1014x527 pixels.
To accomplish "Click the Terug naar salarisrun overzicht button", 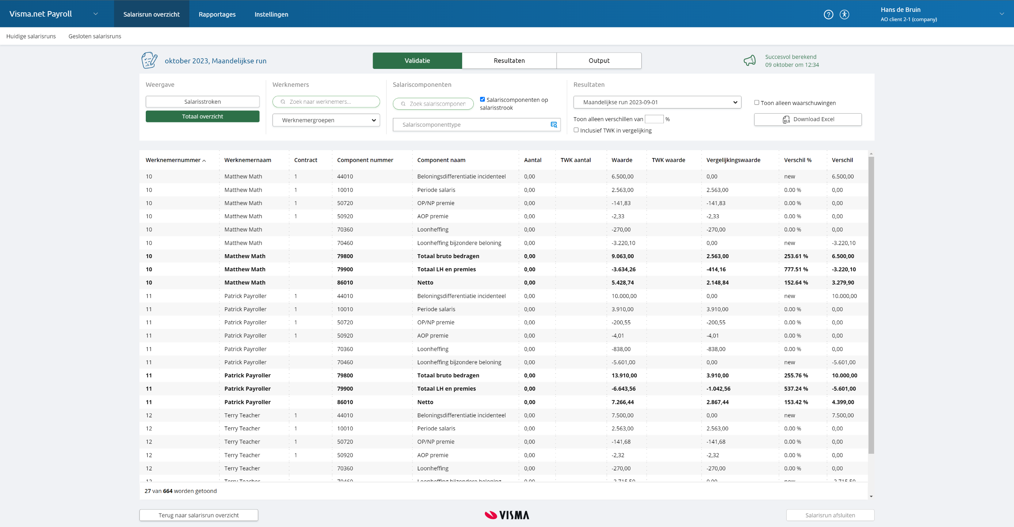I will click(198, 515).
